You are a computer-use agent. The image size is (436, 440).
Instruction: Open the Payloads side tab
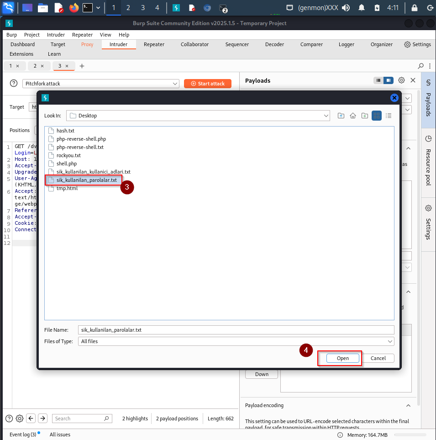(428, 99)
